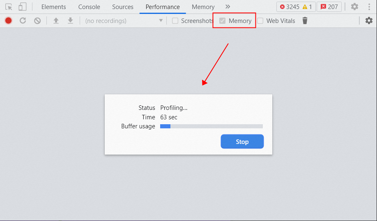Stop profiling with the Stop button
This screenshot has height=221, width=377.
pyautogui.click(x=242, y=141)
